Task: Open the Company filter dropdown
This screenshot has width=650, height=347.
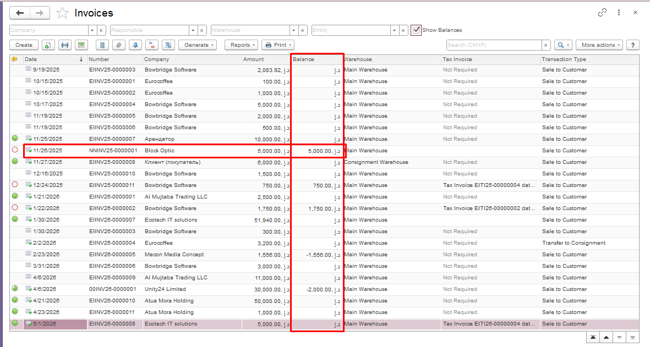Action: pos(92,30)
